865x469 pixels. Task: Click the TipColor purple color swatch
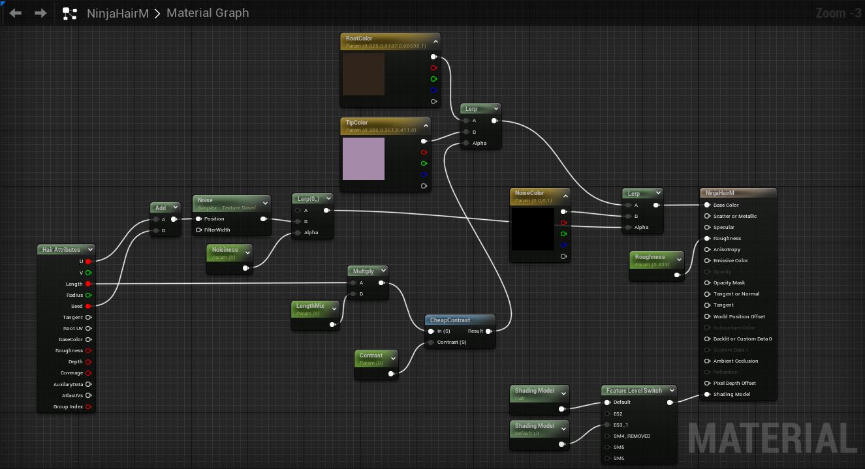pos(364,159)
